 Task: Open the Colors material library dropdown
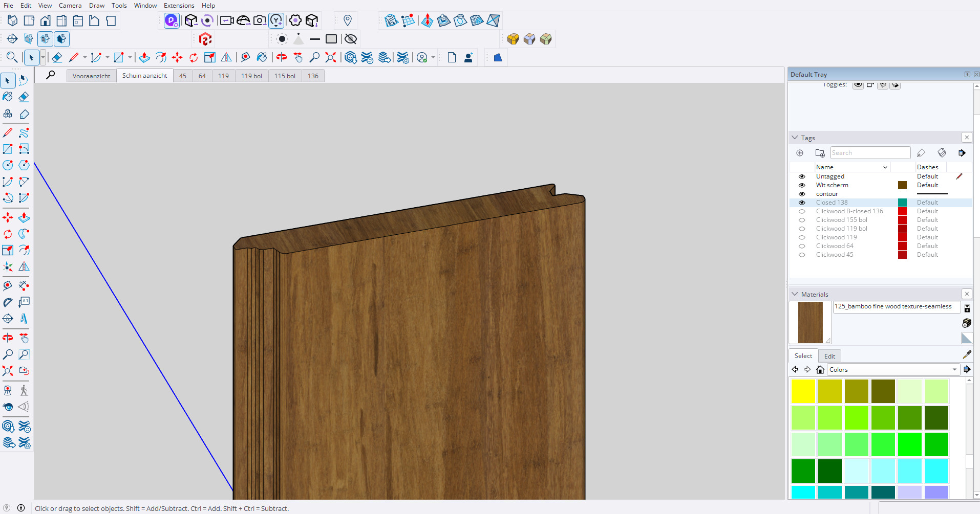point(893,370)
